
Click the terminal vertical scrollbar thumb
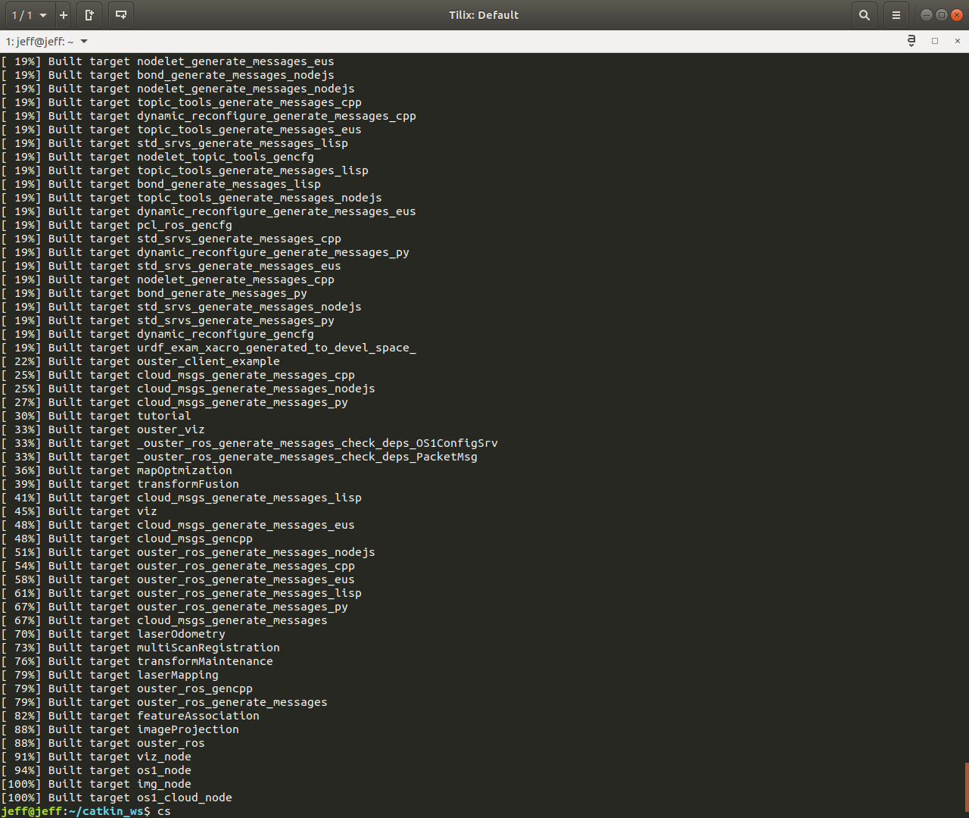[966, 786]
